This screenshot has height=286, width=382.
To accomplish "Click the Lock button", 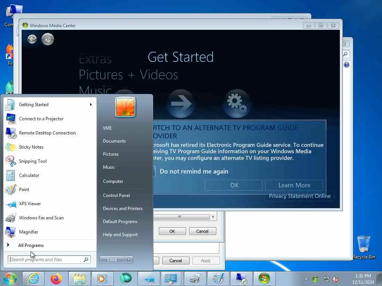I will 112,260.
